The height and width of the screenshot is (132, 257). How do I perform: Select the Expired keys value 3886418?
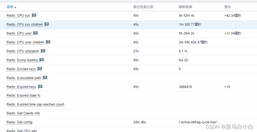[185, 87]
